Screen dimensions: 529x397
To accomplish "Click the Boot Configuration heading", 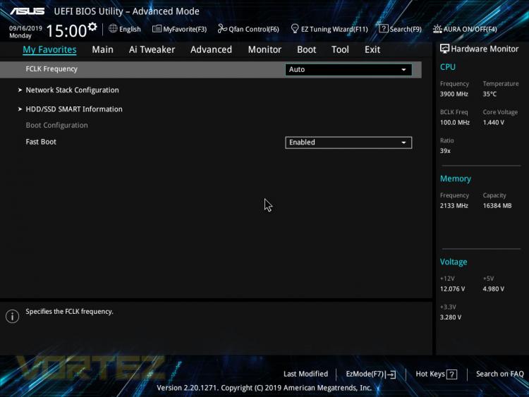I will 56,125.
